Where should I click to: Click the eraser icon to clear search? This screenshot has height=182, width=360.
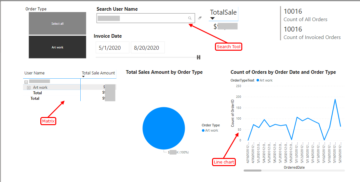point(200,18)
